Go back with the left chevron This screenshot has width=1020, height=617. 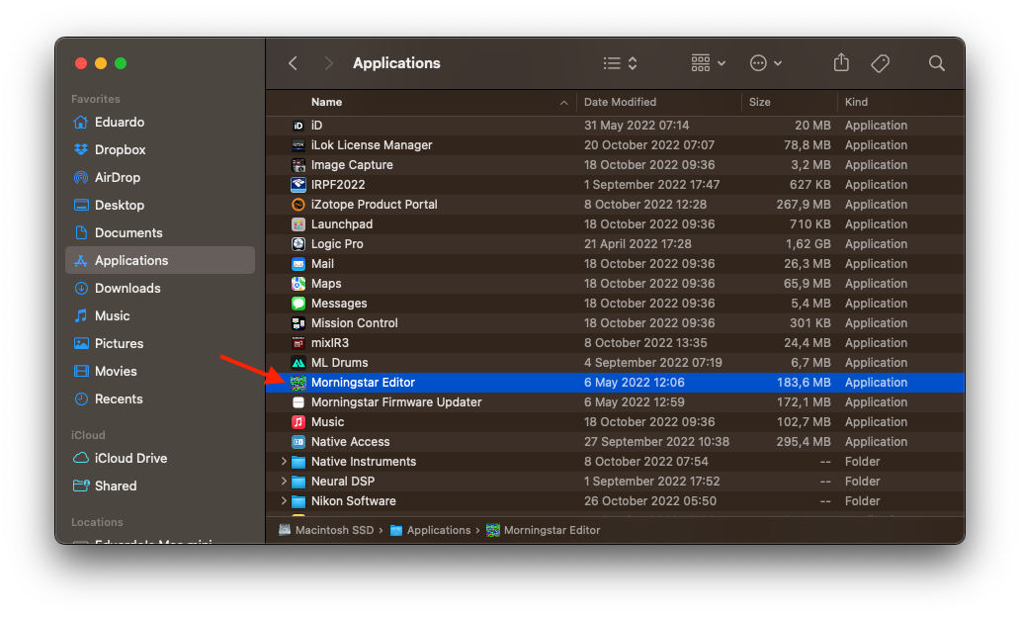click(x=294, y=63)
